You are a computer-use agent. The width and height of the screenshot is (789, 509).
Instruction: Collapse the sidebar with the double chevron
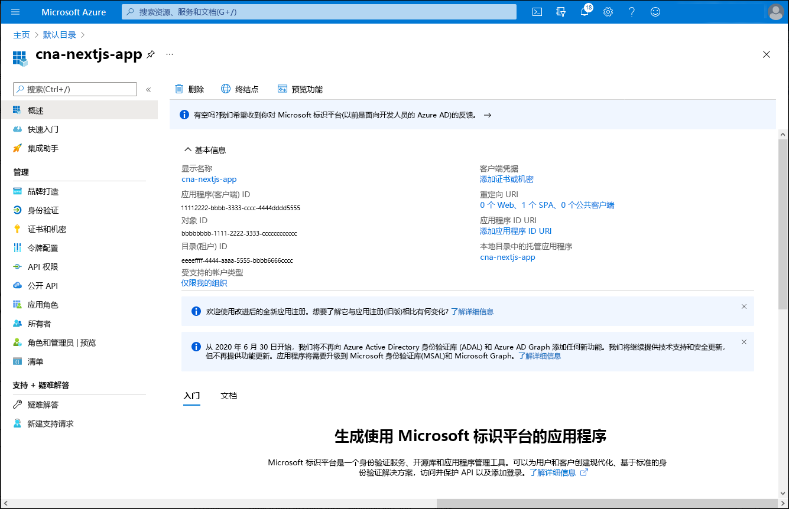(148, 90)
